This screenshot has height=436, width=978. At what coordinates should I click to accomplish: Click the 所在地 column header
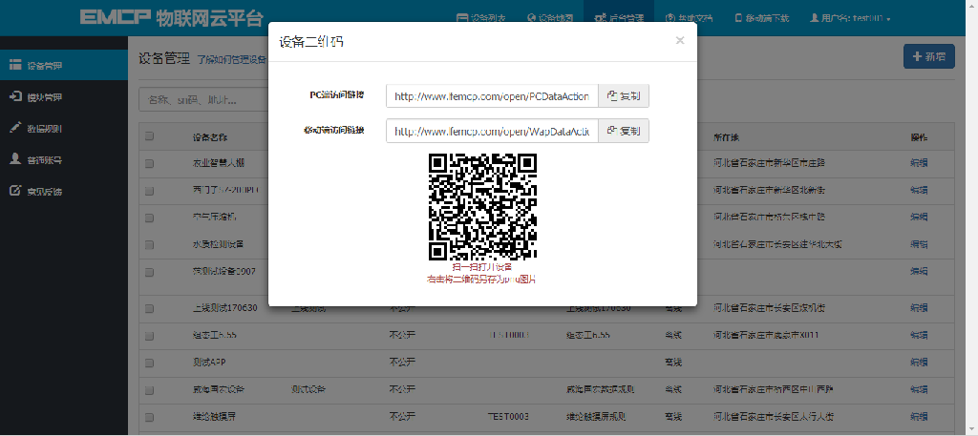point(727,137)
